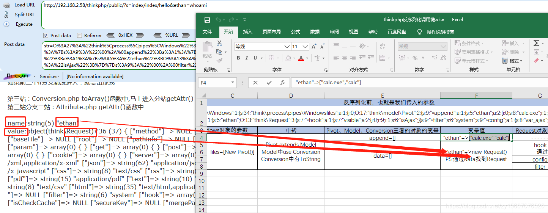Click the Undo icon in Excel title bar
Screen dimensions: 548x213
(218, 20)
